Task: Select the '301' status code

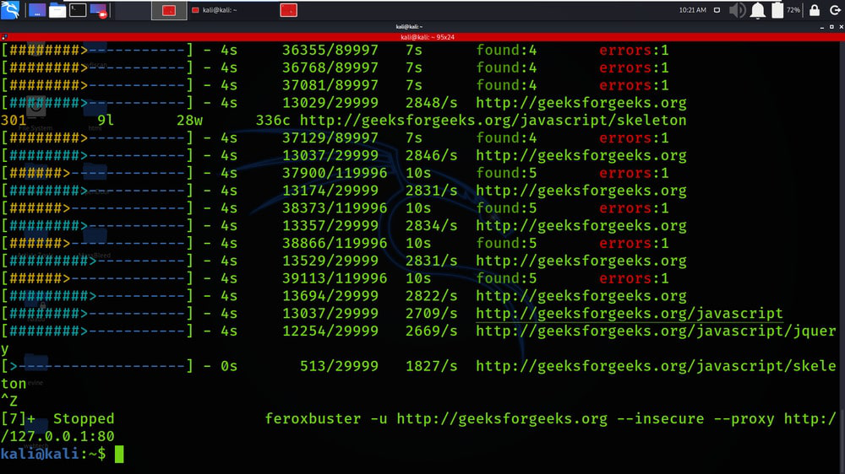Action: [14, 121]
